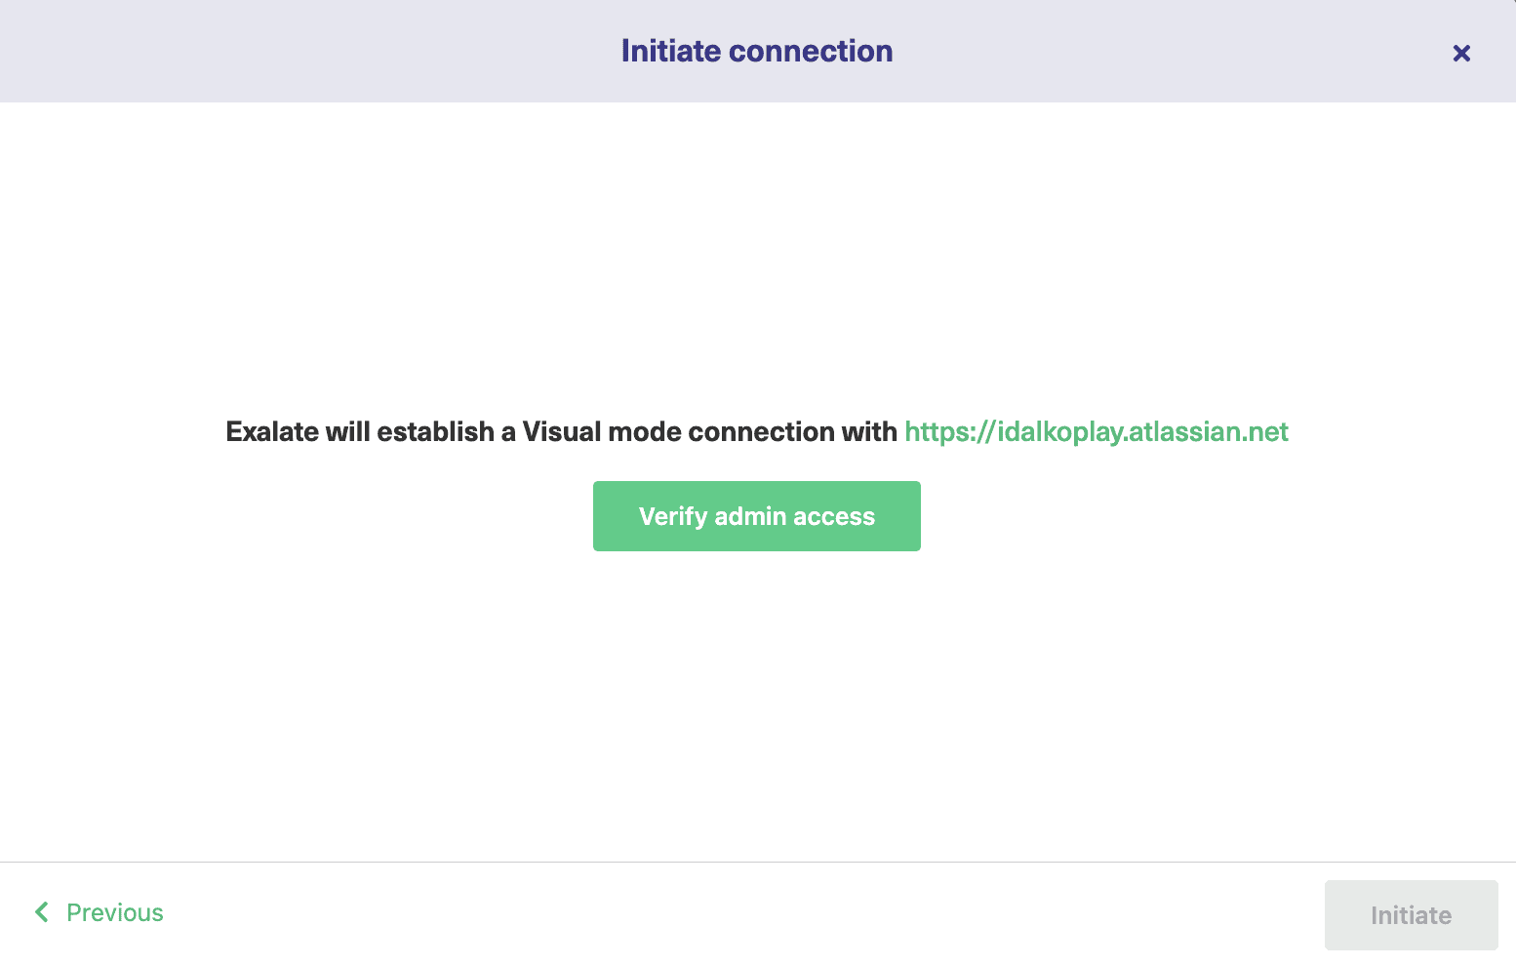This screenshot has height=966, width=1516.
Task: Click the establish connection message text
Action: pos(562,431)
